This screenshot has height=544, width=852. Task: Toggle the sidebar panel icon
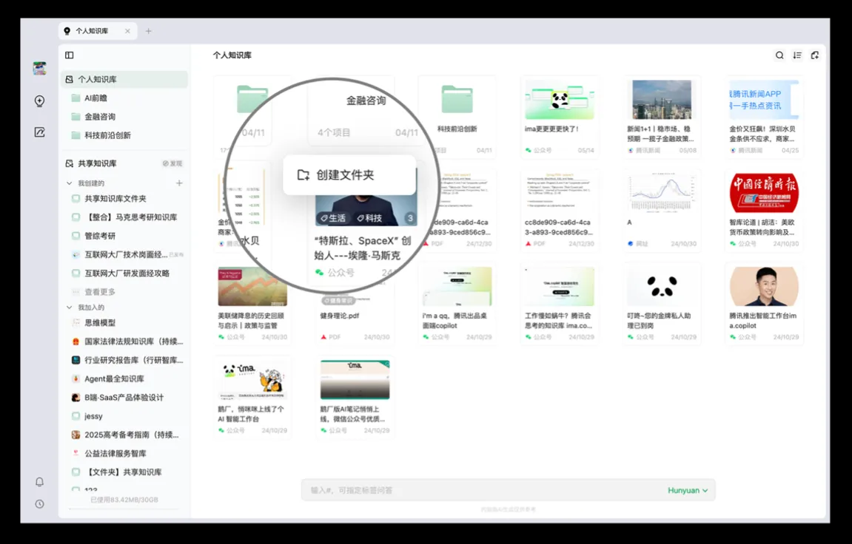(69, 55)
